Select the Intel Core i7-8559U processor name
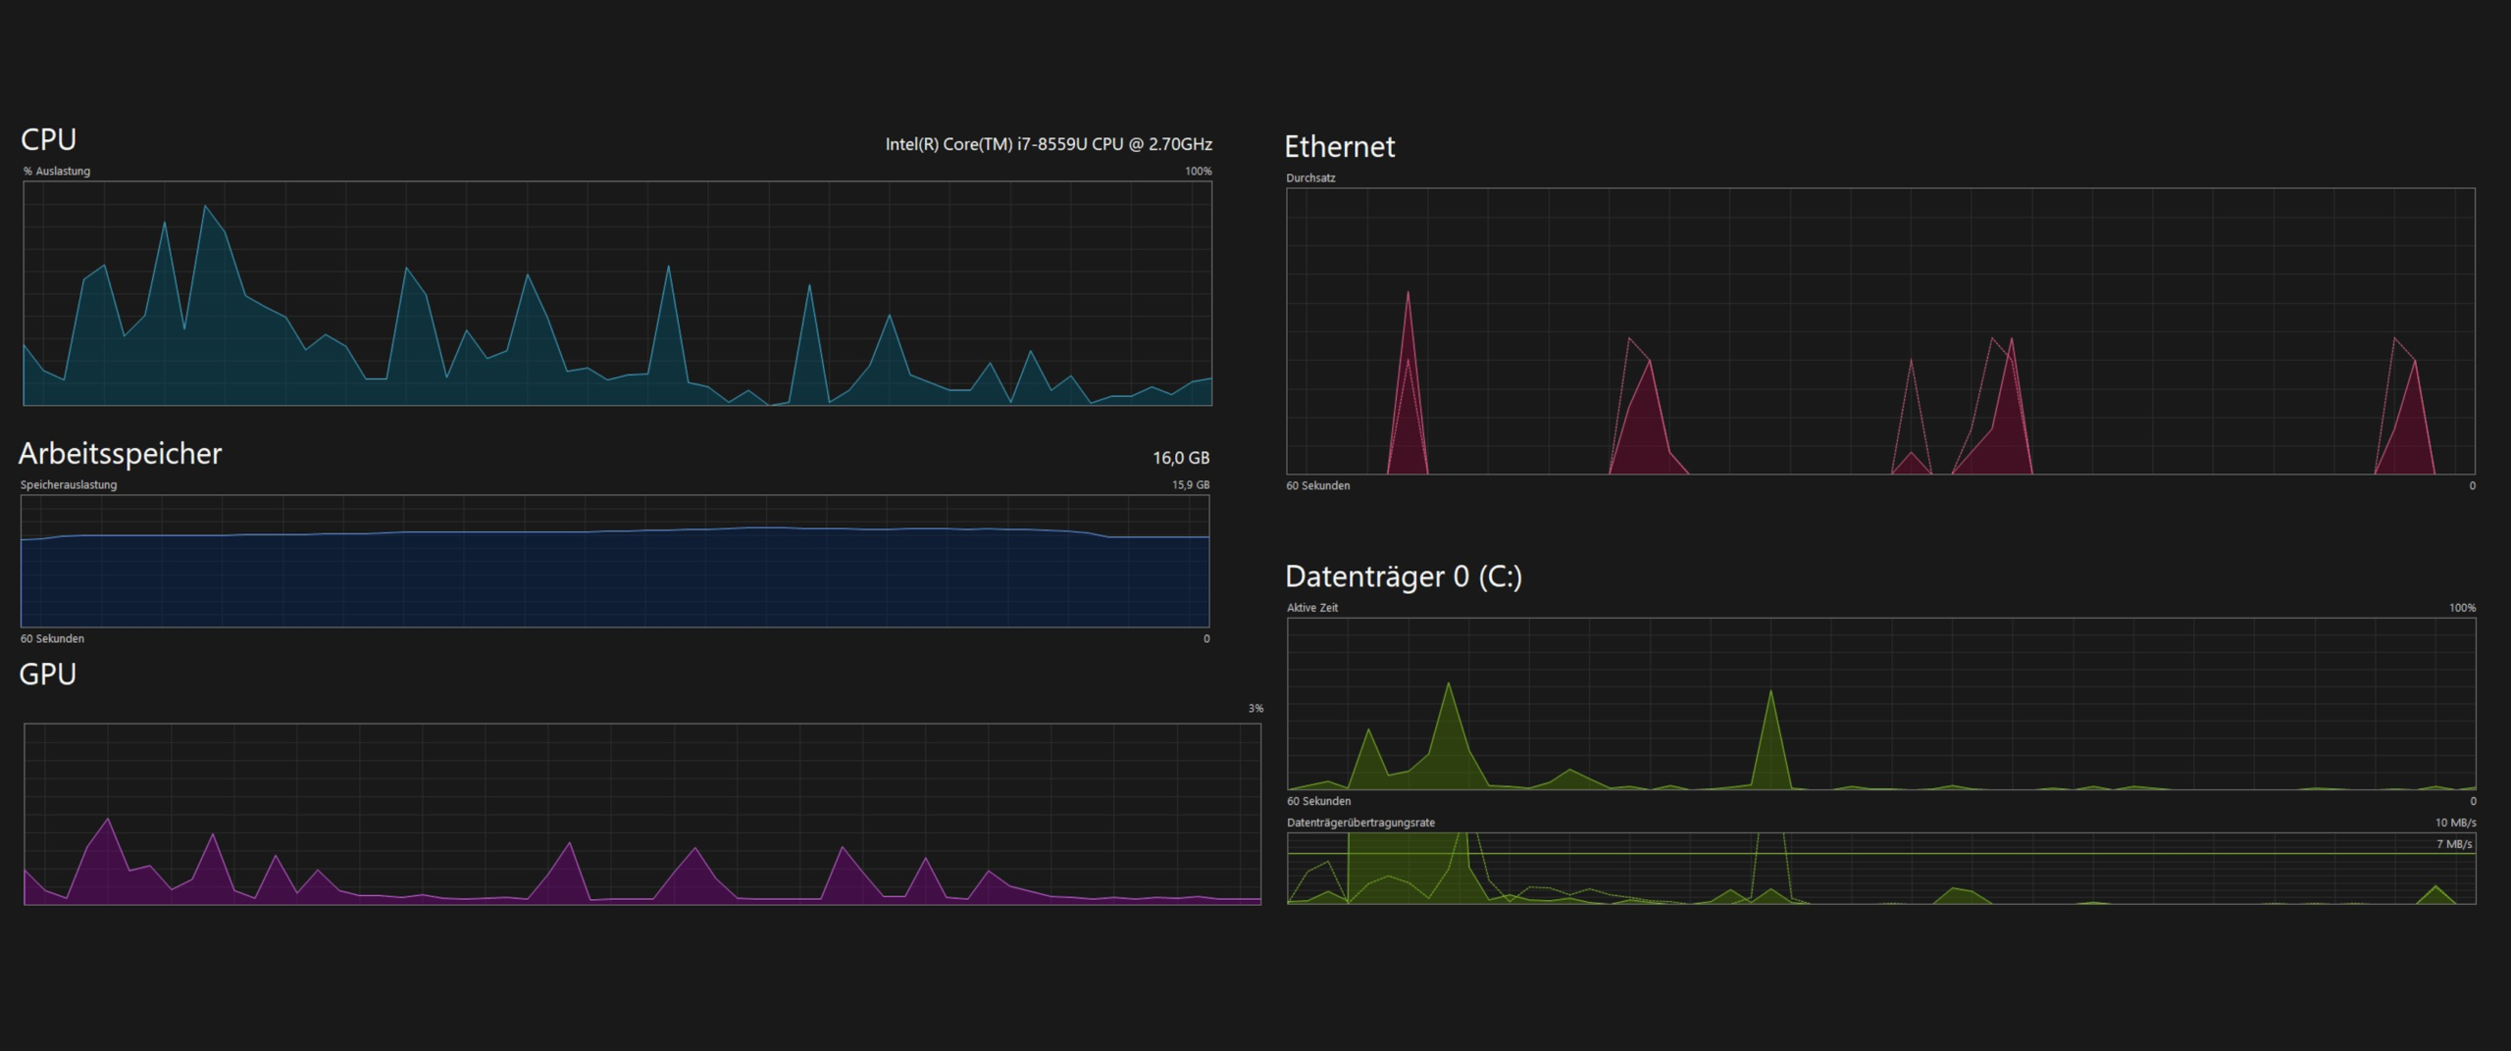The height and width of the screenshot is (1051, 2511). click(1048, 144)
